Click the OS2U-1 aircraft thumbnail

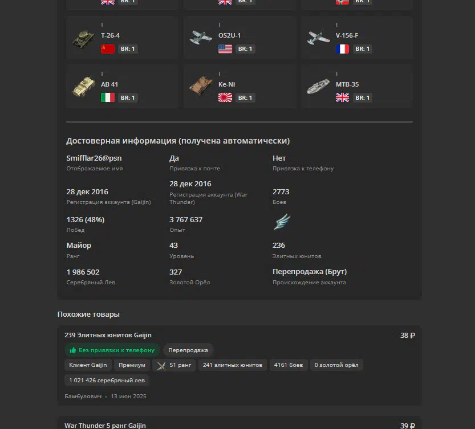tap(201, 38)
